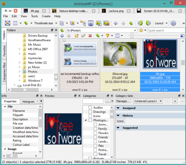The height and width of the screenshot is (165, 186).
Task: Click the capture screenshot camera icon
Action: point(91,23)
